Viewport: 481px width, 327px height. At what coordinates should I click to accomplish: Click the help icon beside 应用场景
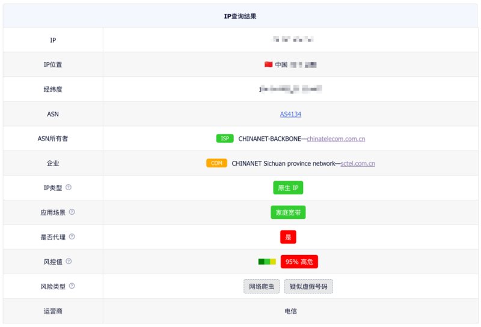coord(72,212)
